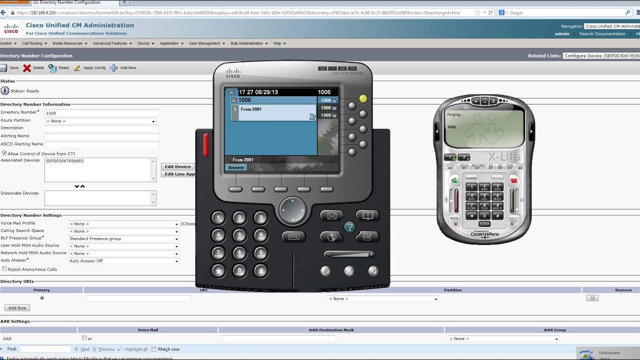
Task: Open the Directory URIs Partition dropdown
Action: pyautogui.click(x=383, y=299)
